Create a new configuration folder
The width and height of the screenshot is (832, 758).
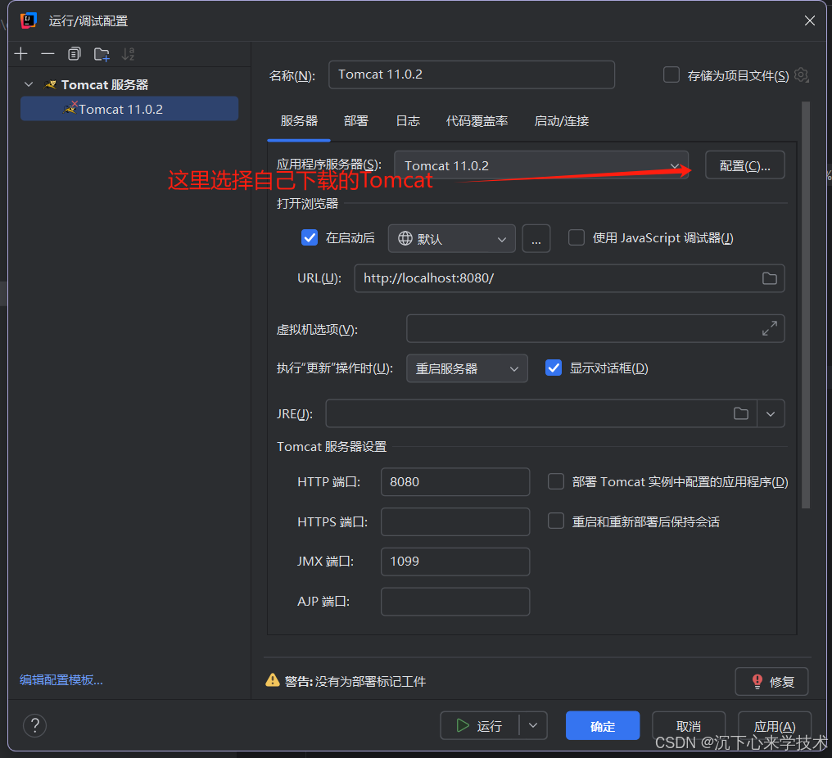[x=102, y=53]
